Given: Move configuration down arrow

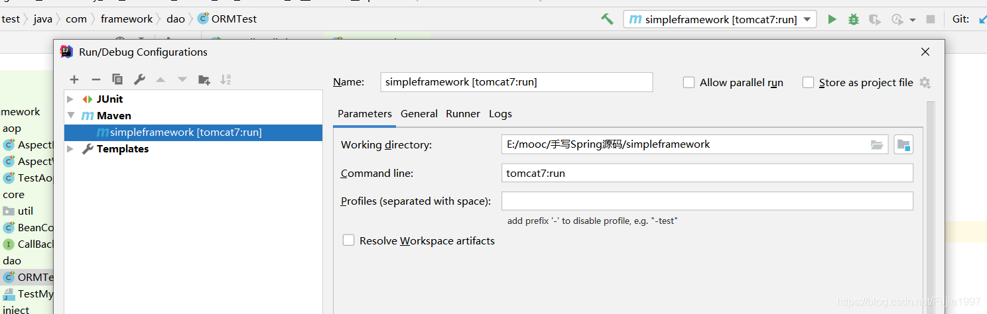Looking at the screenshot, I should pos(182,79).
